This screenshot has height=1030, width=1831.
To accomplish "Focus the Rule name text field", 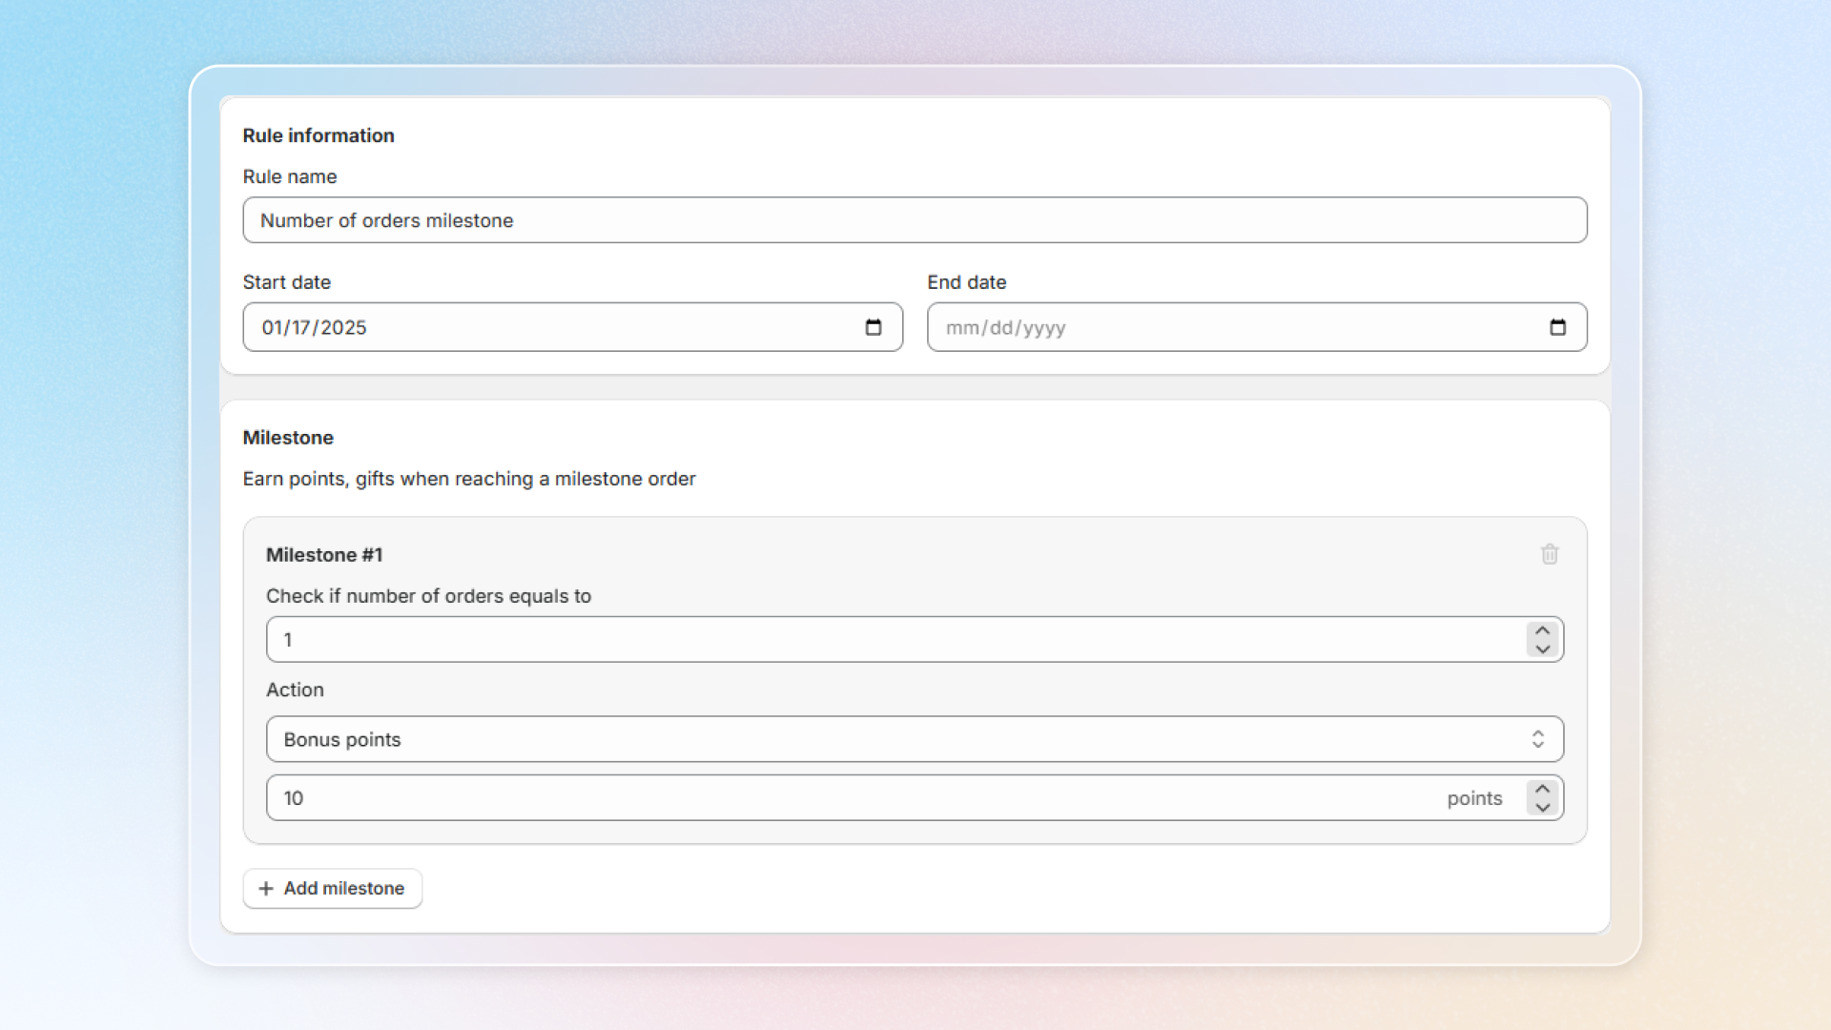I will tap(914, 220).
